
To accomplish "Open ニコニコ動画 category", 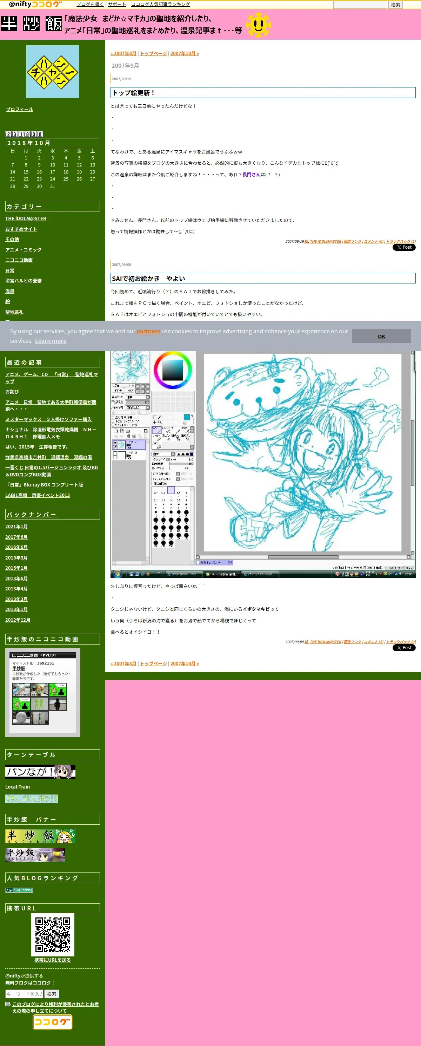I will [x=19, y=260].
